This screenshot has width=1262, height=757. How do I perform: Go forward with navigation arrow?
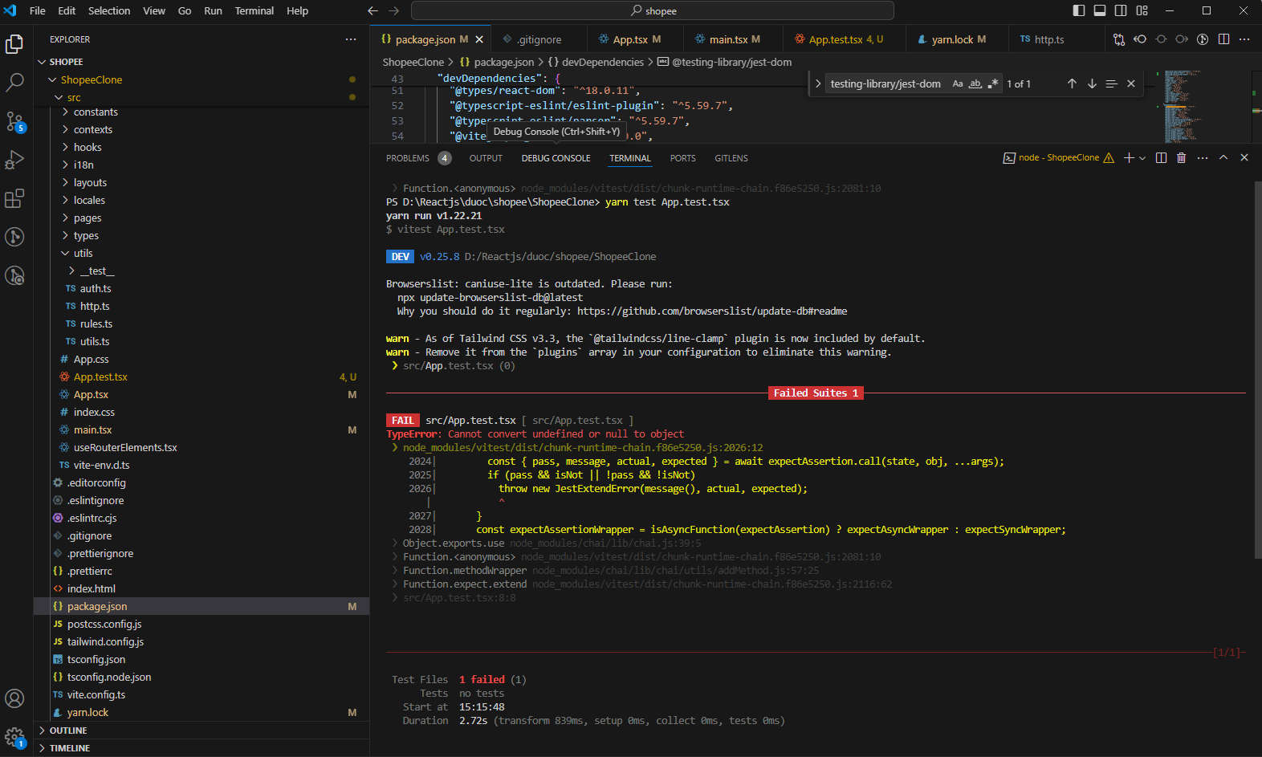393,10
